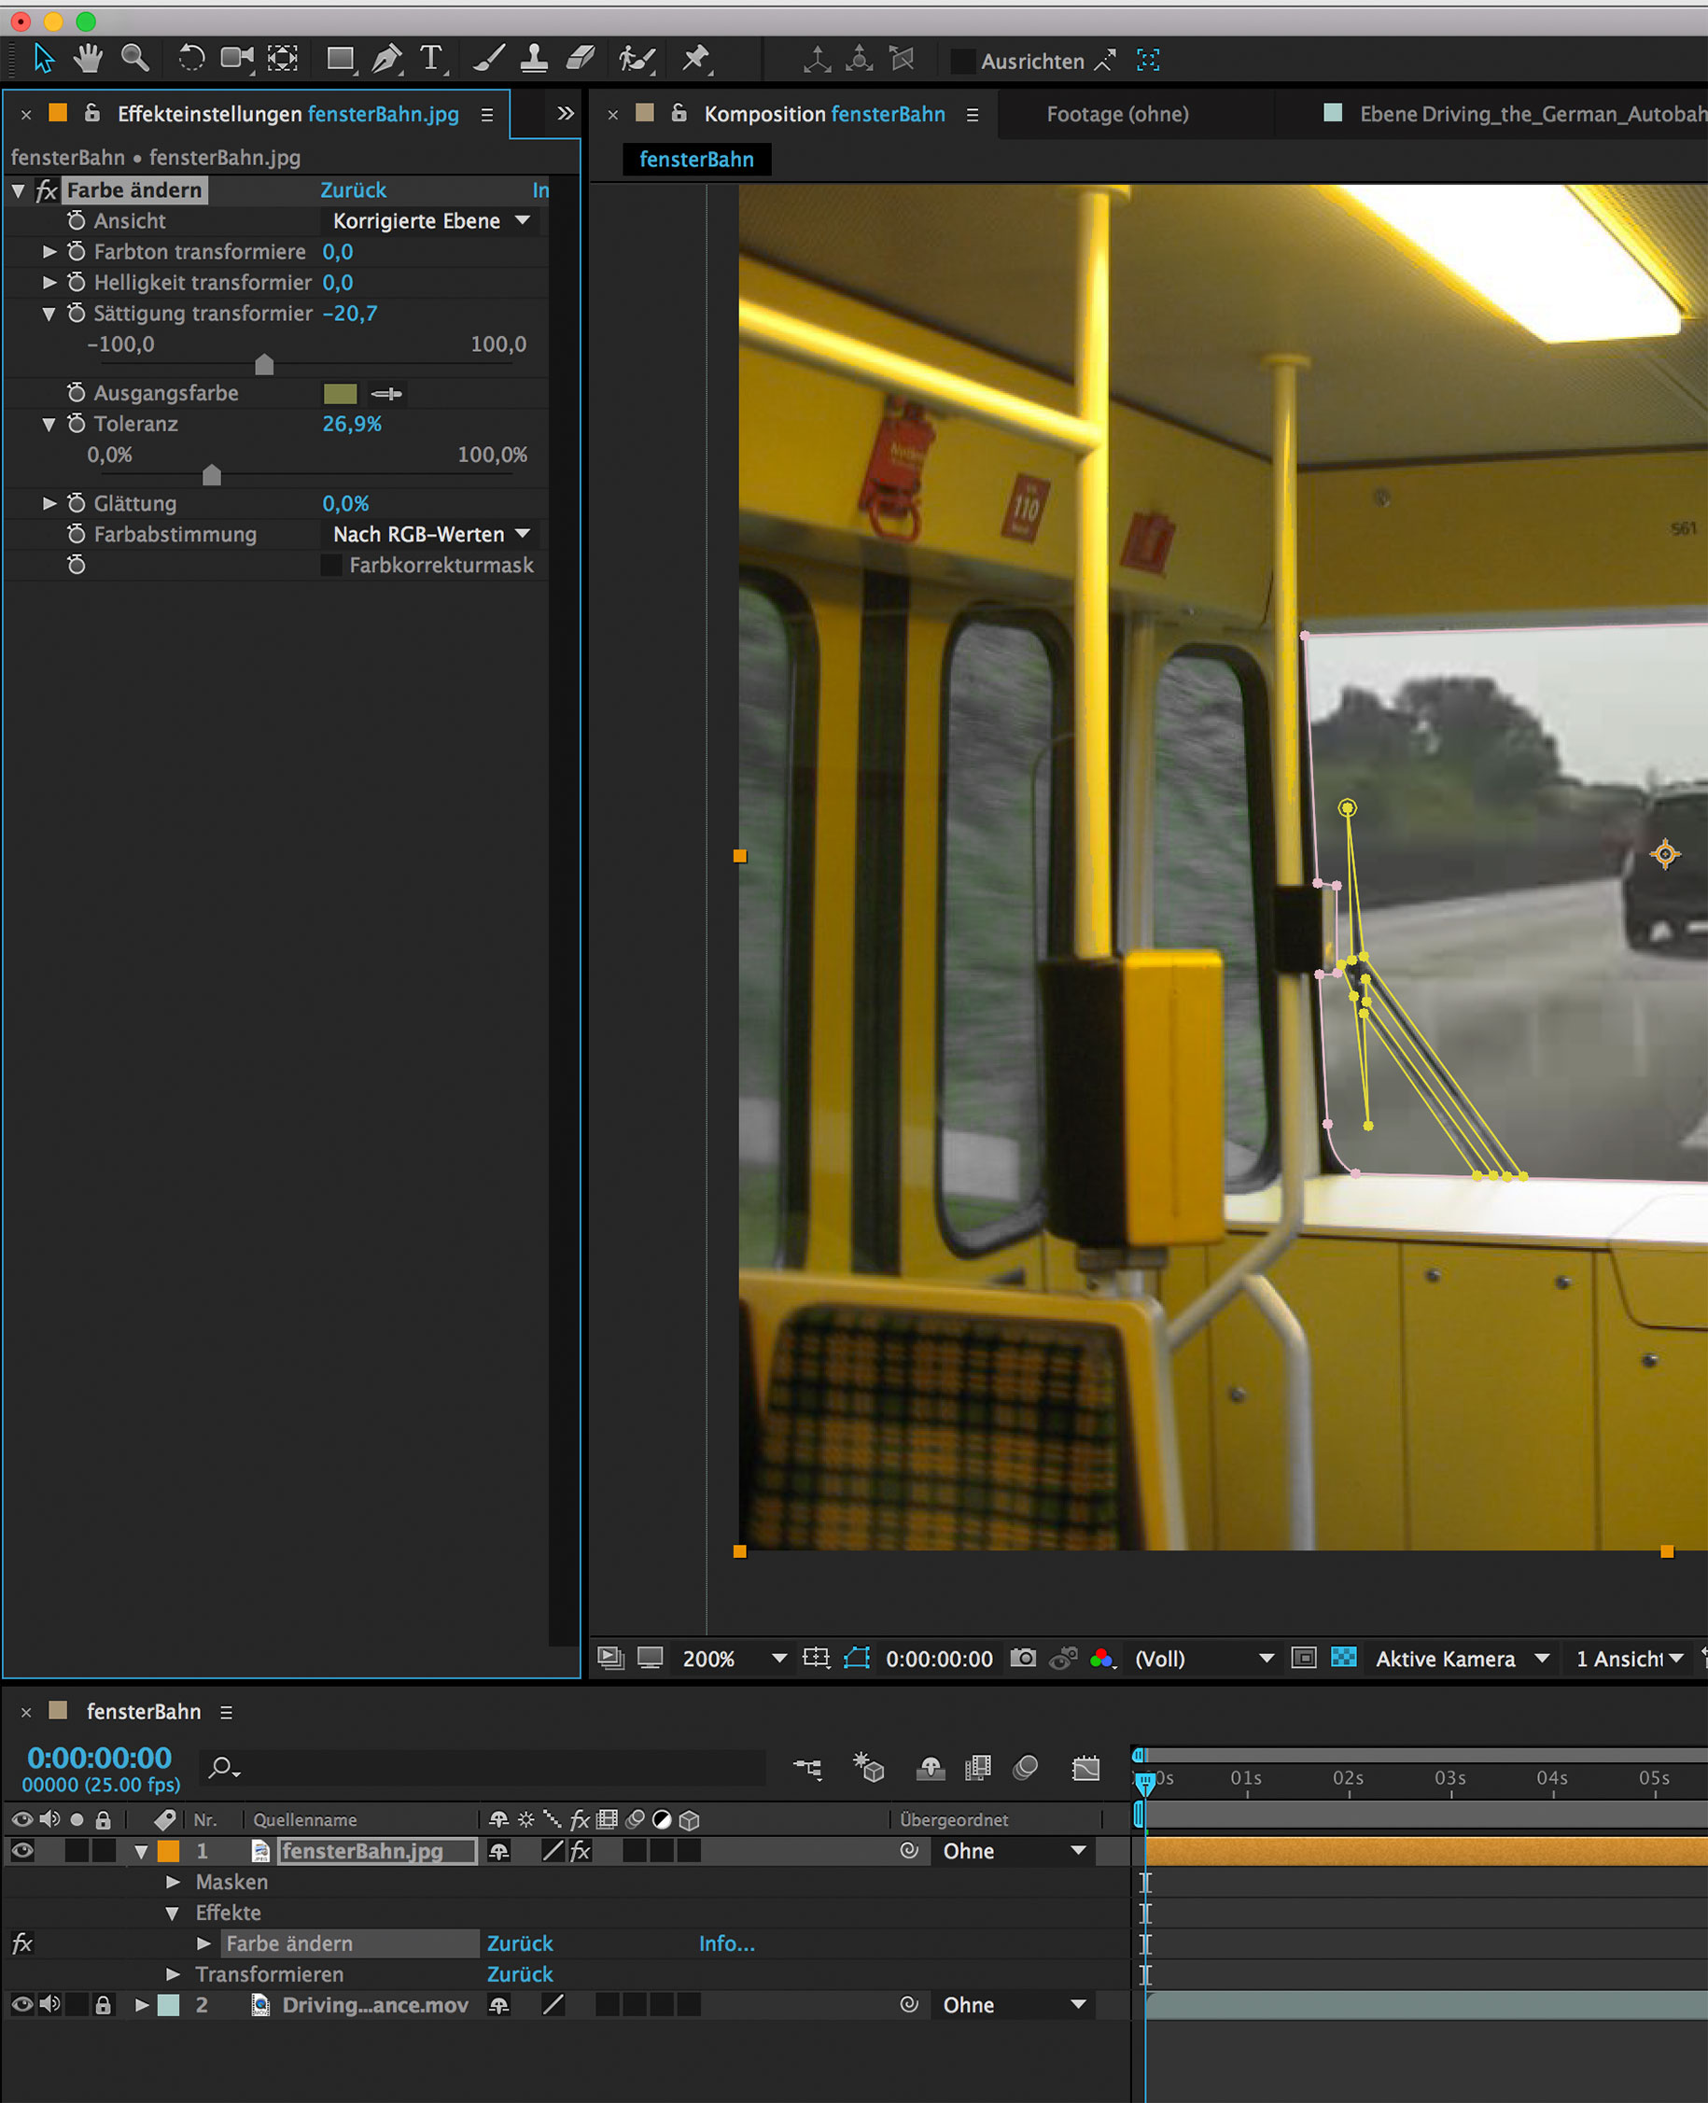Enable the Ausrichten checkbox
This screenshot has height=2103, width=1708.
[962, 61]
